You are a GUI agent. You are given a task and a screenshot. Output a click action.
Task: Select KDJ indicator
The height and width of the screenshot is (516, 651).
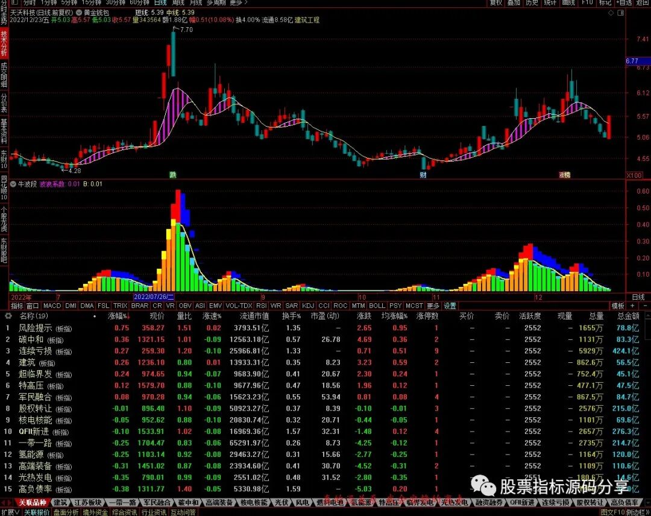[307, 306]
